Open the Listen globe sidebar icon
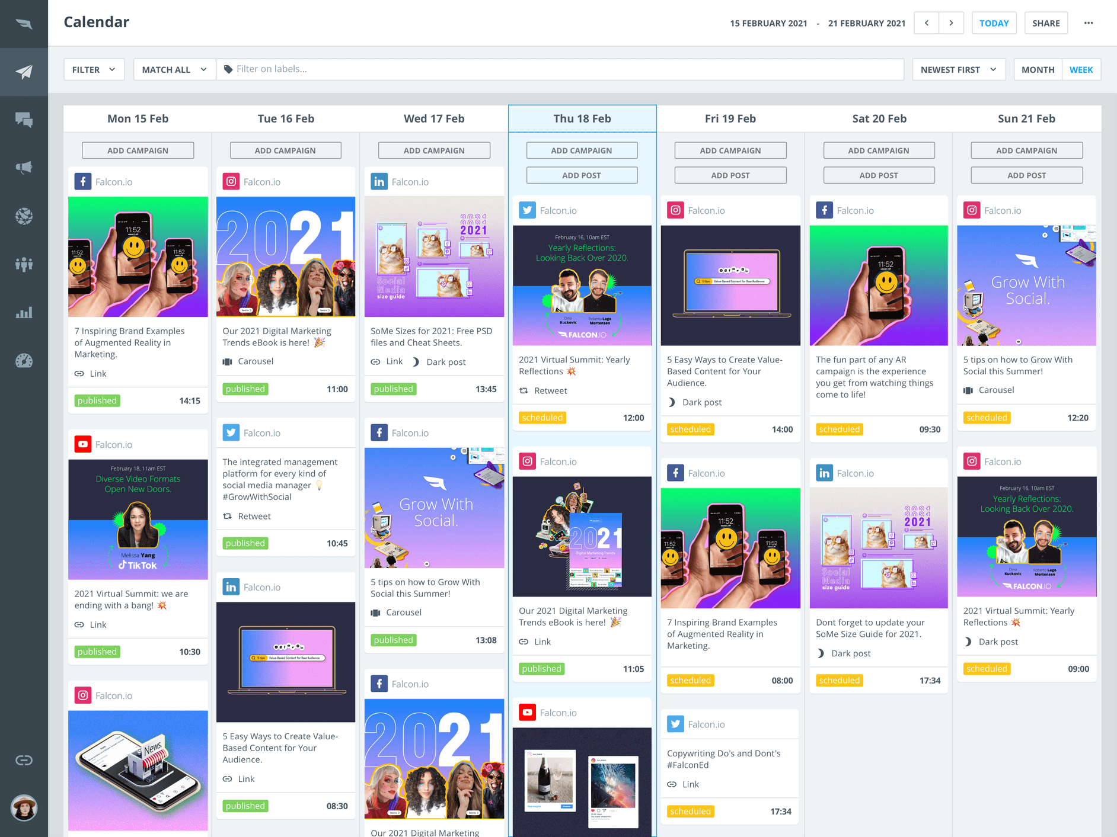1117x837 pixels. coord(24,216)
